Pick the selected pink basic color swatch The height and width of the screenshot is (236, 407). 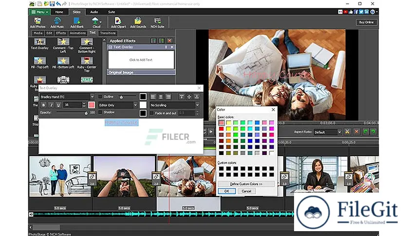[x=221, y=122]
